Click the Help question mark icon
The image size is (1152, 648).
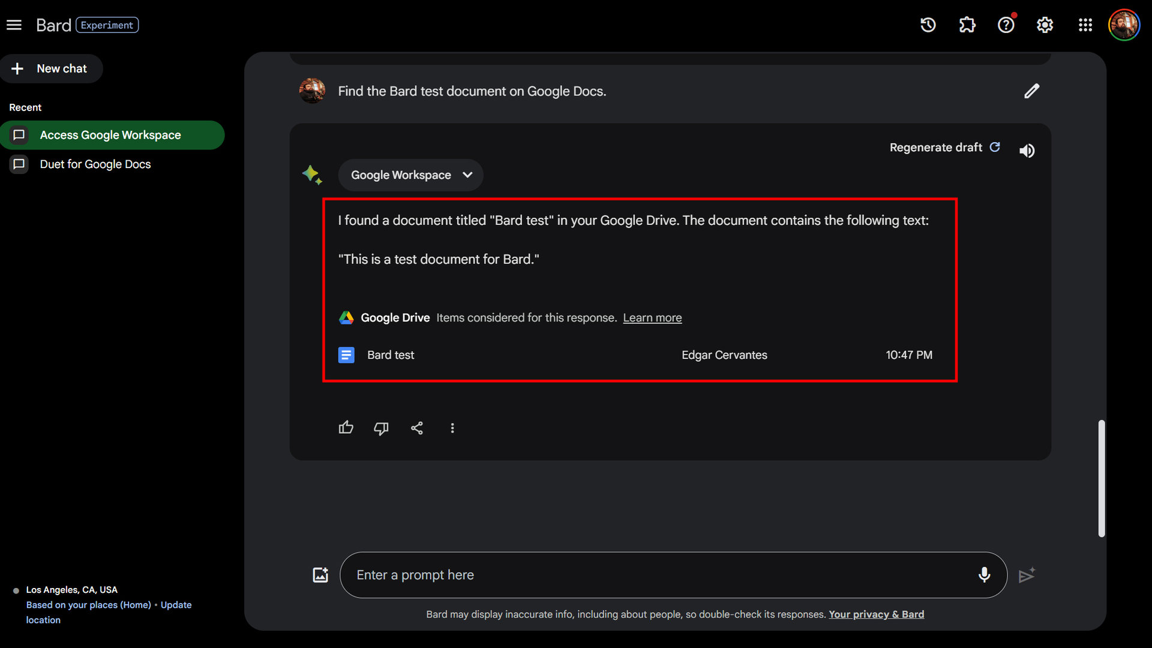coord(1006,25)
